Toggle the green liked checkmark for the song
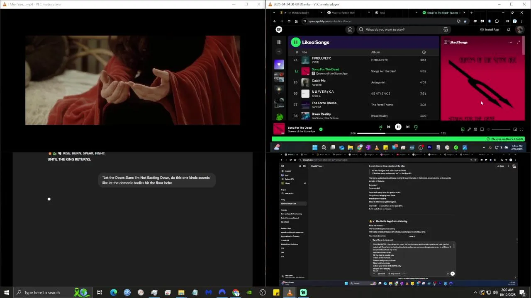The width and height of the screenshot is (531, 298). 321,129
